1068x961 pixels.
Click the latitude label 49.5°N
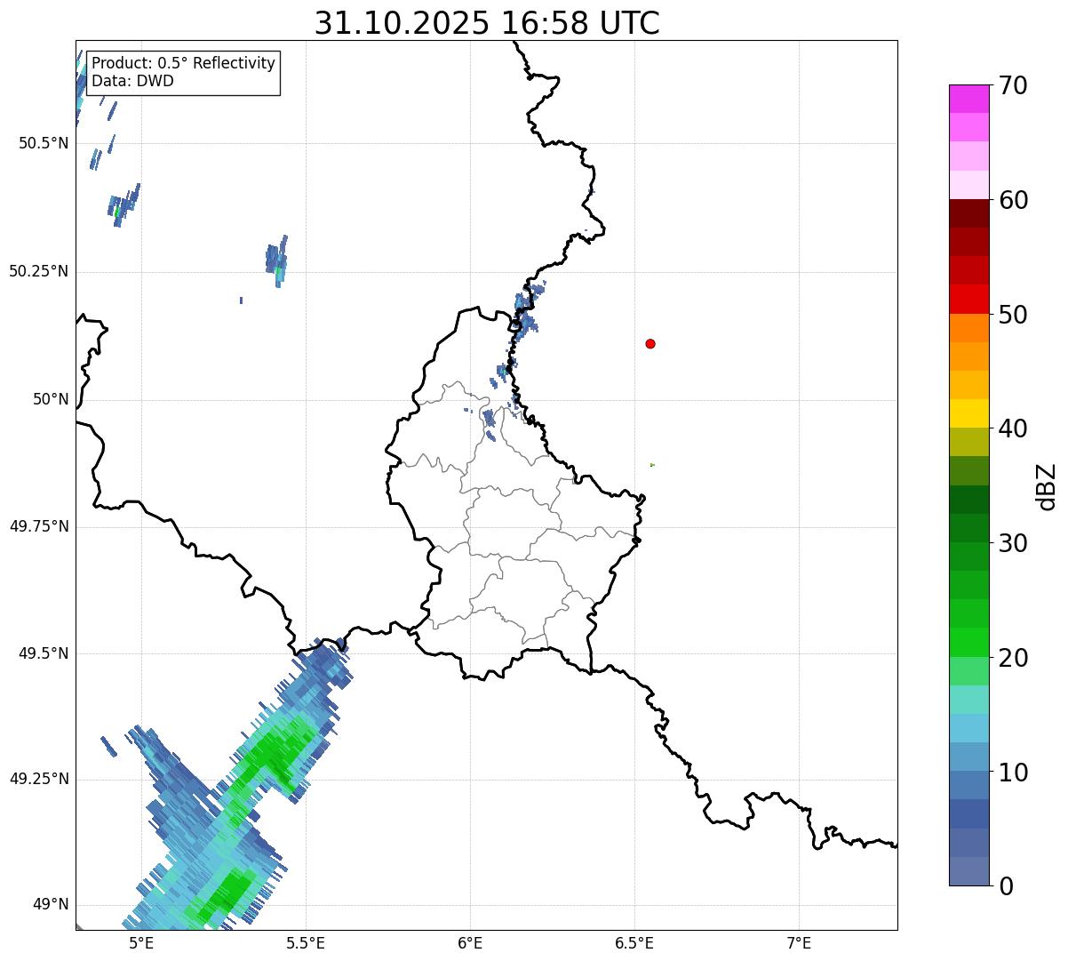(x=44, y=653)
